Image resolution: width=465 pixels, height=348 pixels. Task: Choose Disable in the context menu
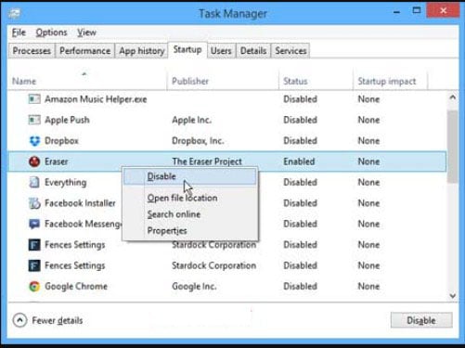coord(190,176)
